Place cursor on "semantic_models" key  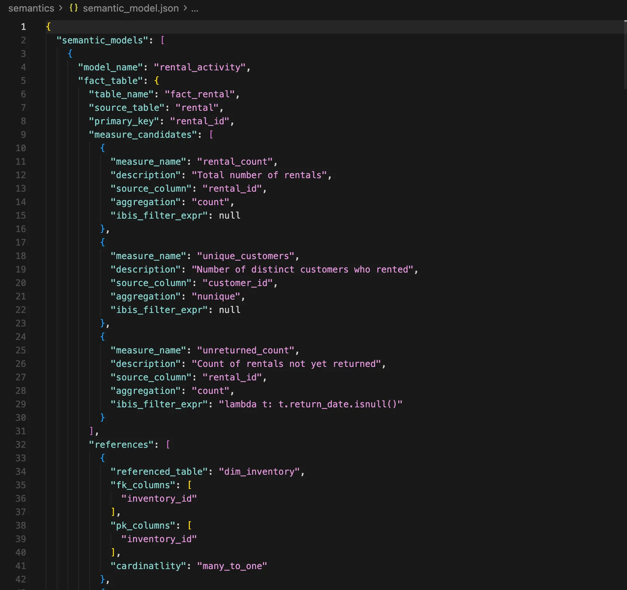pyautogui.click(x=102, y=40)
